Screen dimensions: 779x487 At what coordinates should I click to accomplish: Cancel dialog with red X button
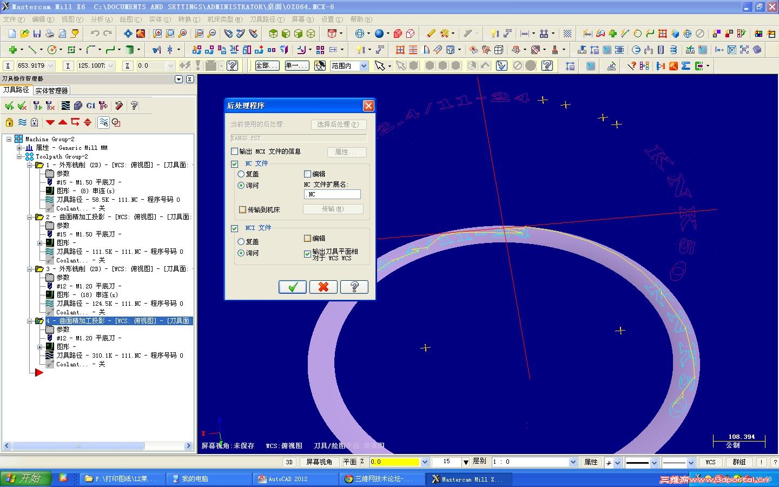(324, 287)
